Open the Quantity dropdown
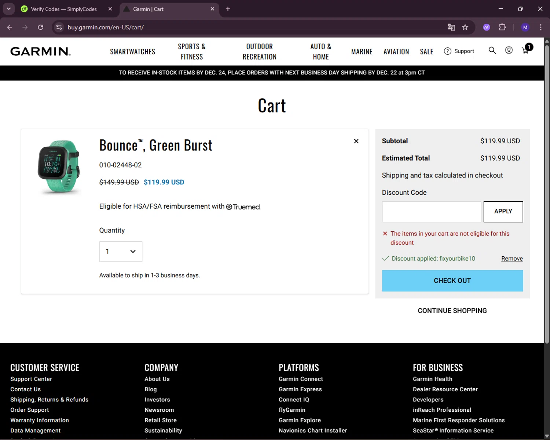550x440 pixels. [x=121, y=252]
